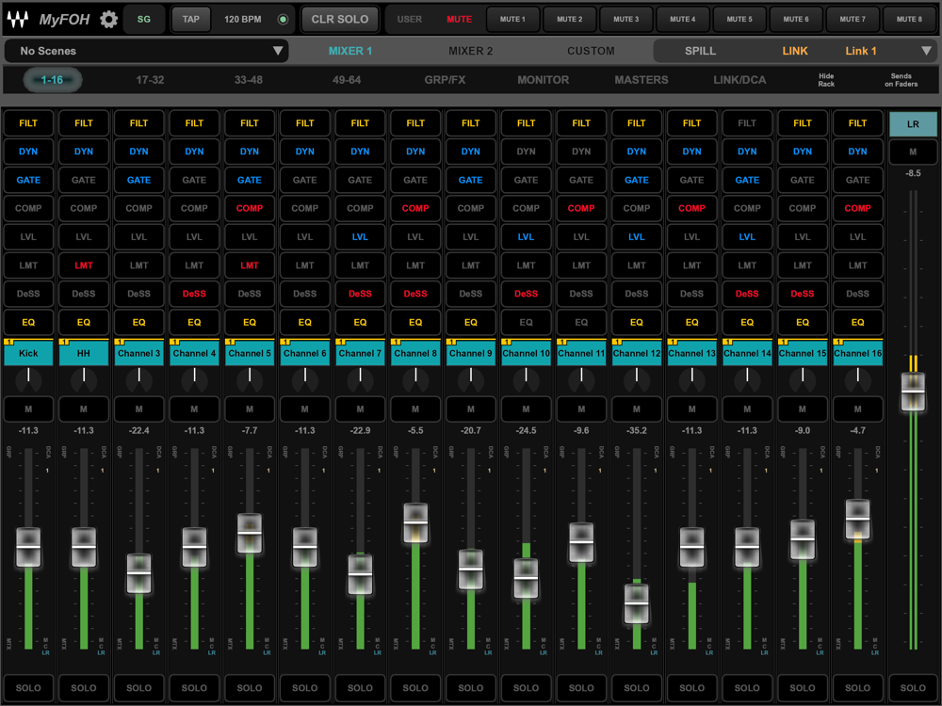Open the red COMP slot on Channel 5
Screen dimensions: 942x706
click(x=250, y=208)
